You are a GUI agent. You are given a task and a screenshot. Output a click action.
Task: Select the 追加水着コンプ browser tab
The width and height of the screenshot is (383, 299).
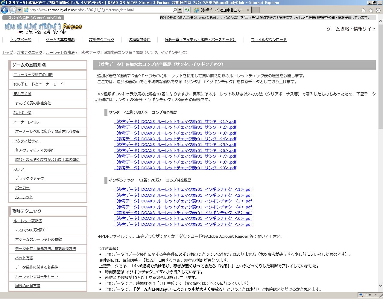221,10
